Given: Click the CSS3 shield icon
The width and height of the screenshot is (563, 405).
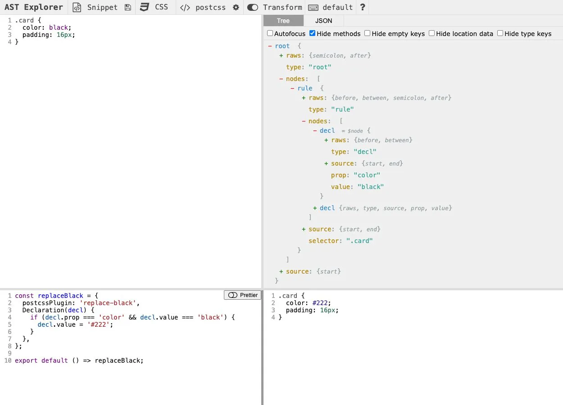Looking at the screenshot, I should (x=144, y=7).
